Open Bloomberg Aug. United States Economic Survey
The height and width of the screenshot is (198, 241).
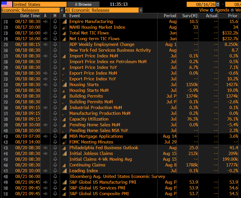[x=117, y=176]
